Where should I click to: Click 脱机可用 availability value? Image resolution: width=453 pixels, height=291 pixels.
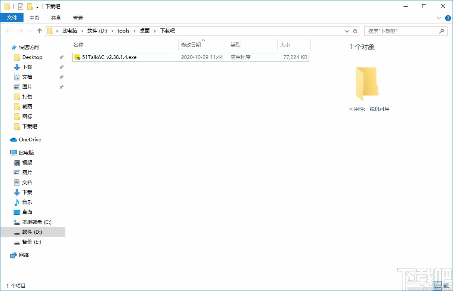click(379, 109)
